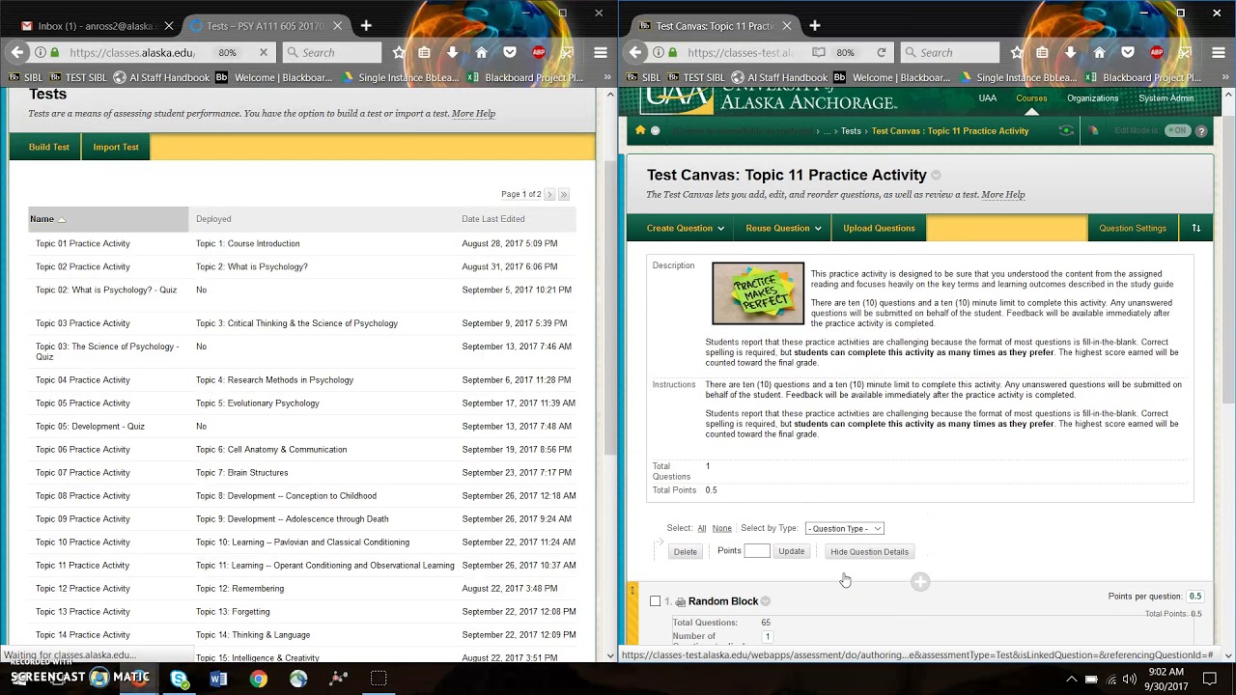Open the System Admin tab

point(1166,97)
